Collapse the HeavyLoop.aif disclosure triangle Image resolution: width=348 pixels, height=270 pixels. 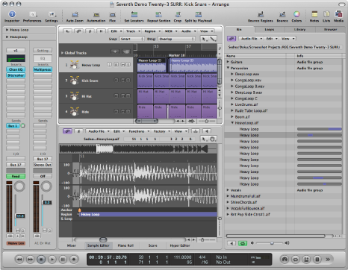coord(232,123)
